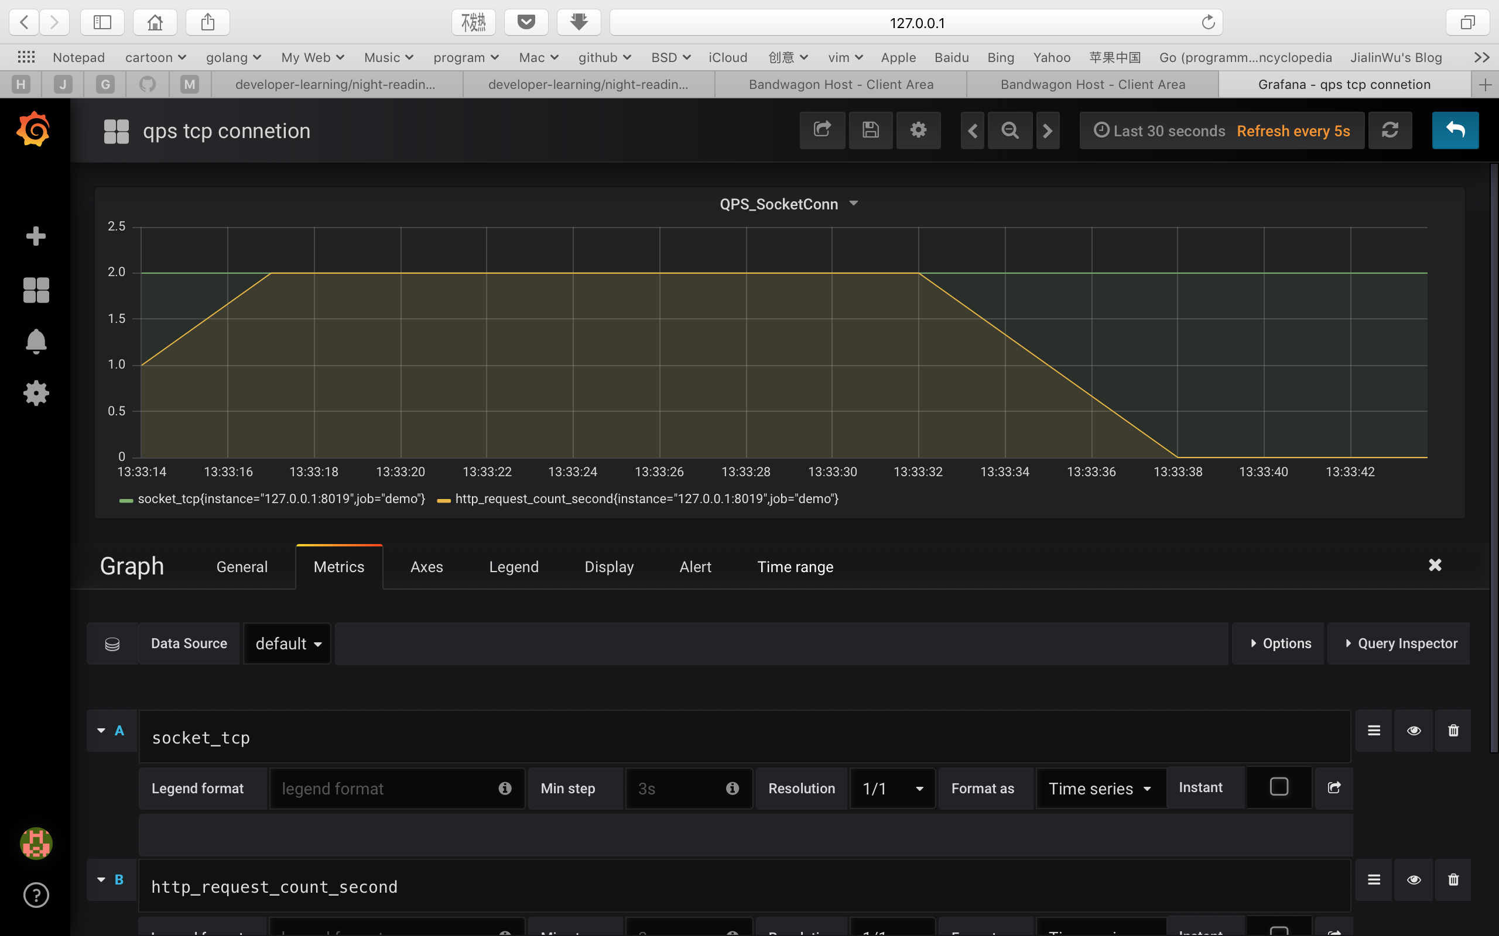
Task: Toggle http_request_count_second series in legend
Action: (646, 499)
